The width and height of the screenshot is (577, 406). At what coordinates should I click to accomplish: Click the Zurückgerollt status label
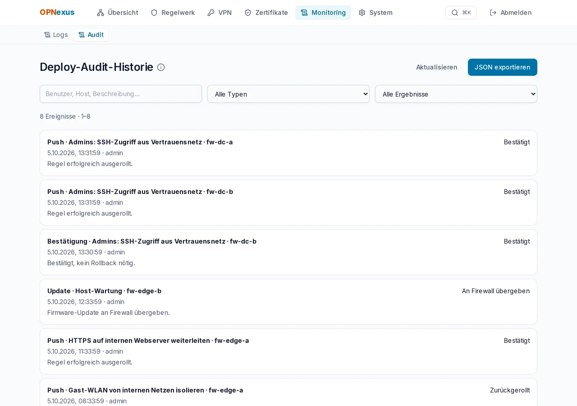pos(510,390)
